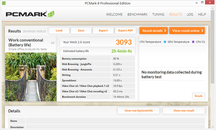Click the CPU Clock purple legend swatch
This screenshot has width=216, height=130.
(193, 42)
